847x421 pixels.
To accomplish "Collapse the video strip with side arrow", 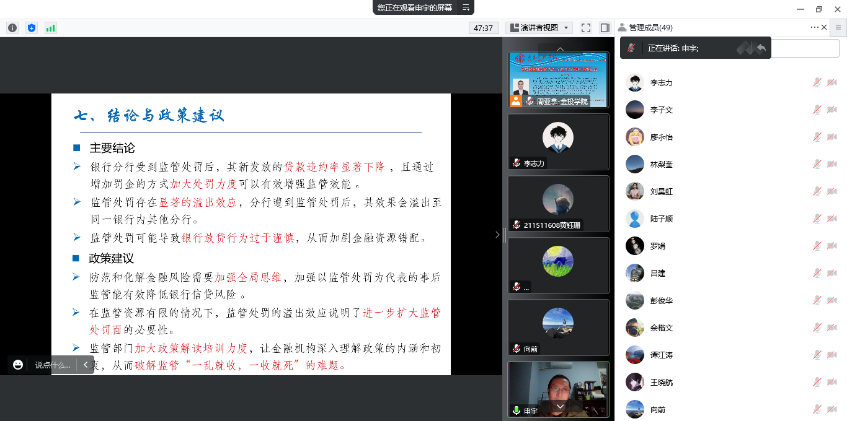I will click(497, 235).
